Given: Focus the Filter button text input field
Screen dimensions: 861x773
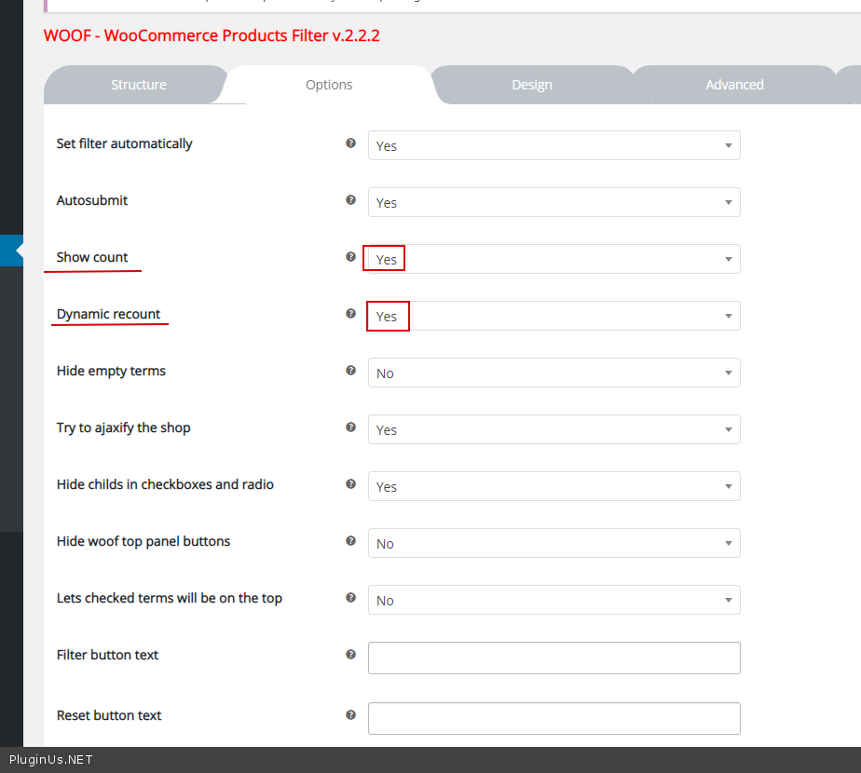Looking at the screenshot, I should pos(554,658).
